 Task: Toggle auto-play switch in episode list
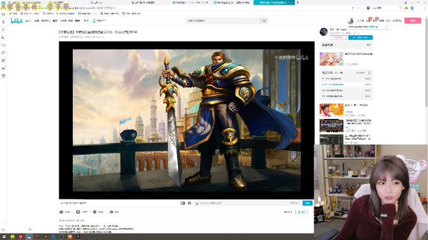click(x=368, y=73)
